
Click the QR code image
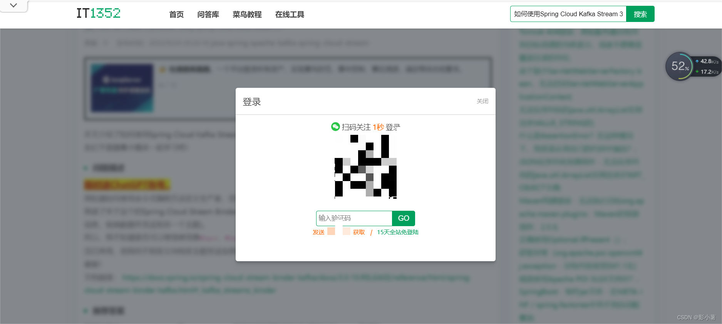[x=365, y=166]
